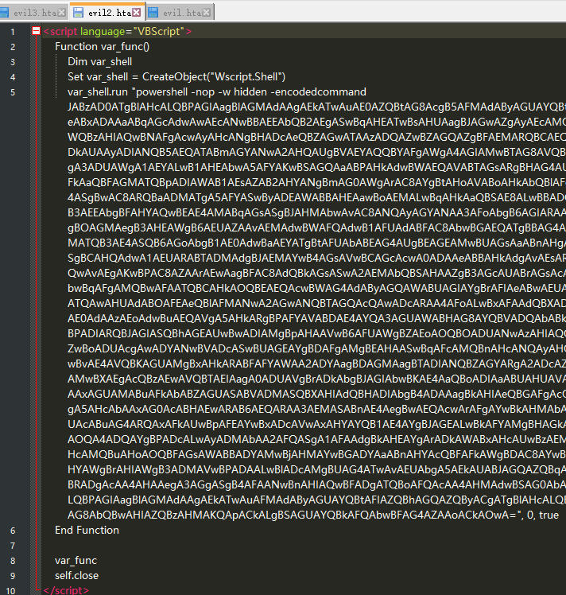Click the closing </script> tag
This screenshot has height=595, width=566.
point(66,590)
